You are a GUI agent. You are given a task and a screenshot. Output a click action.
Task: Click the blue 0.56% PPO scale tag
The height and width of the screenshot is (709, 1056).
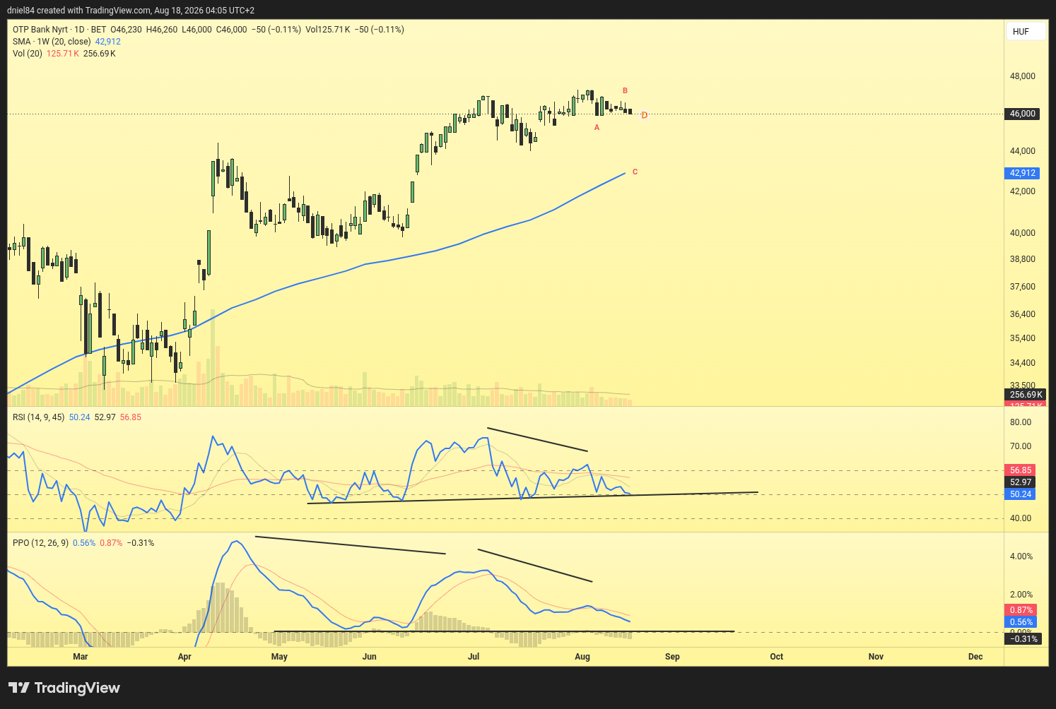(1021, 622)
